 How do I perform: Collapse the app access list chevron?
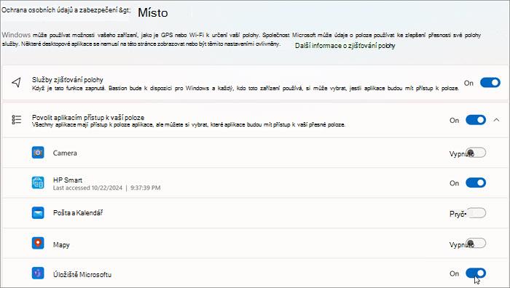pyautogui.click(x=496, y=120)
